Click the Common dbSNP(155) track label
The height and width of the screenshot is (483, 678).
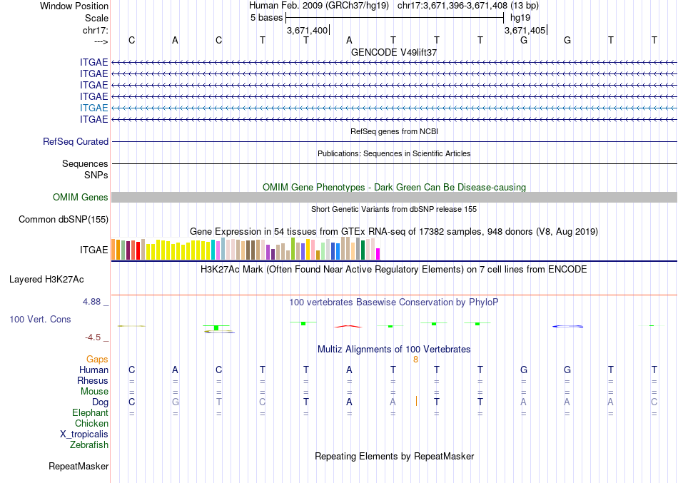64,219
